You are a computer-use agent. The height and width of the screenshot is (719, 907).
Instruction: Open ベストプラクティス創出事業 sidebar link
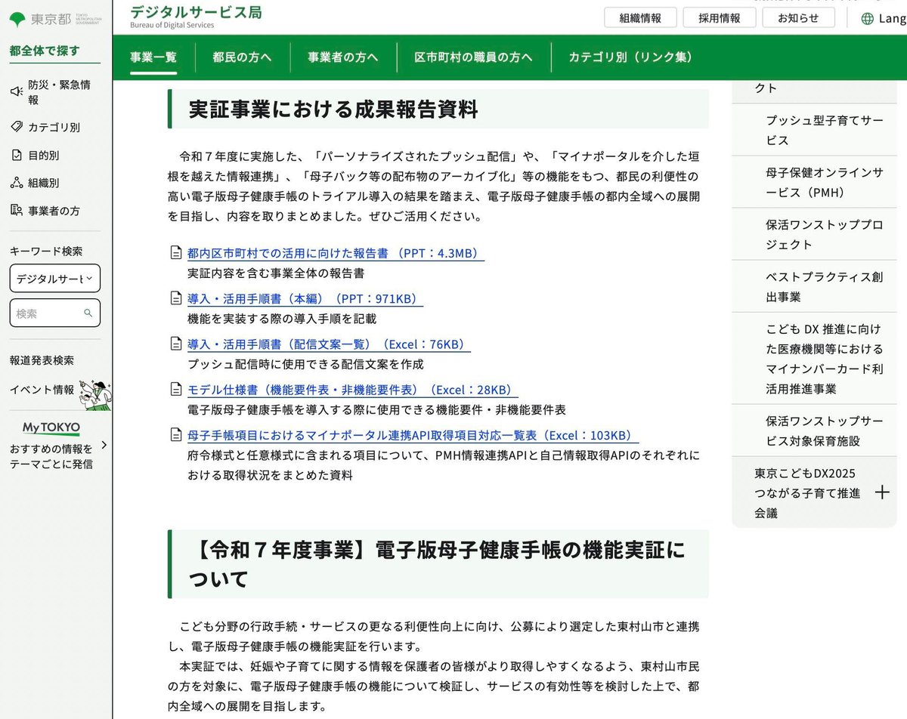(825, 286)
